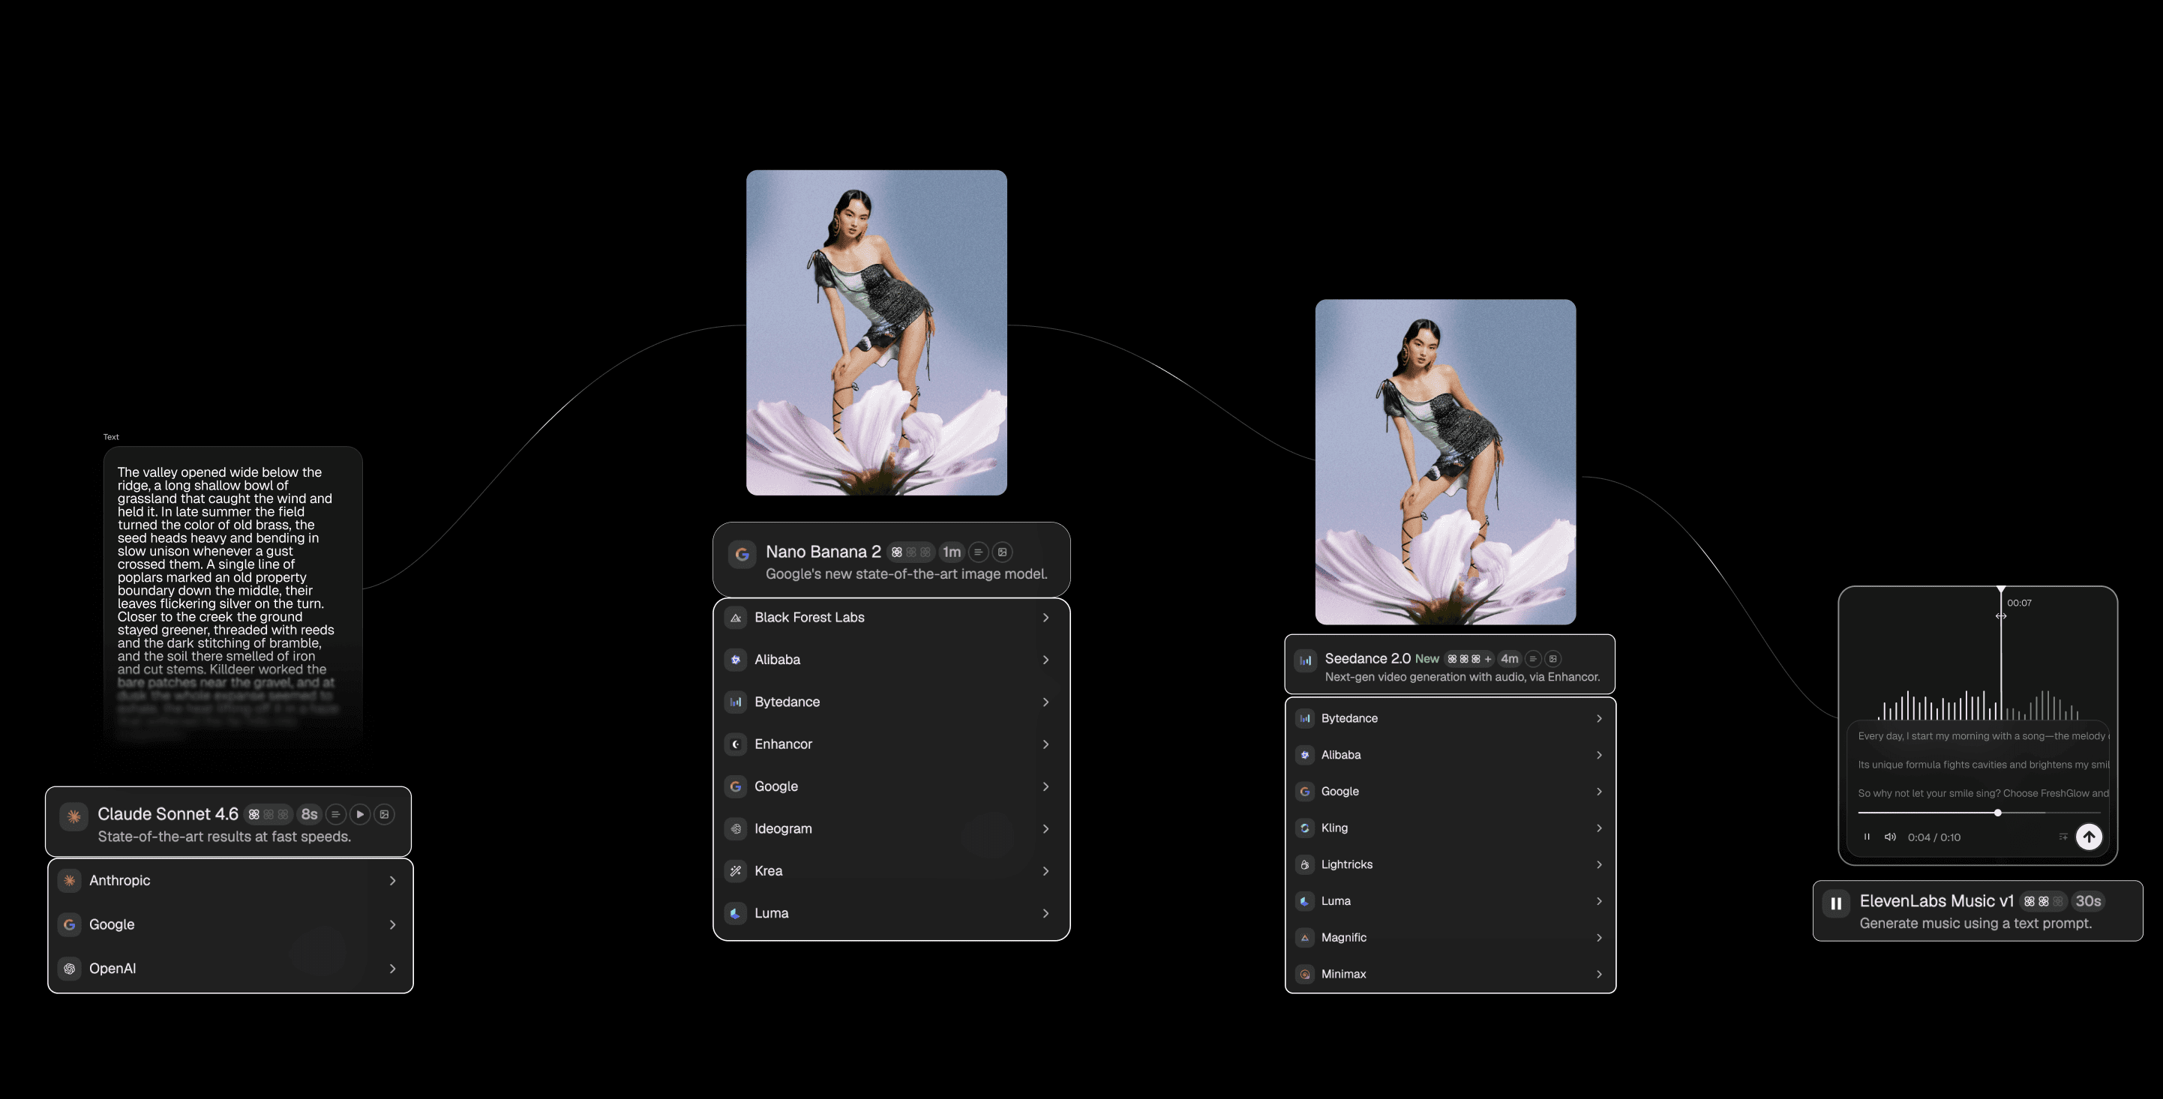Click the cost rating pill on Claude Sonnet 4.6
Viewport: 2163px width, 1099px height.
(268, 814)
